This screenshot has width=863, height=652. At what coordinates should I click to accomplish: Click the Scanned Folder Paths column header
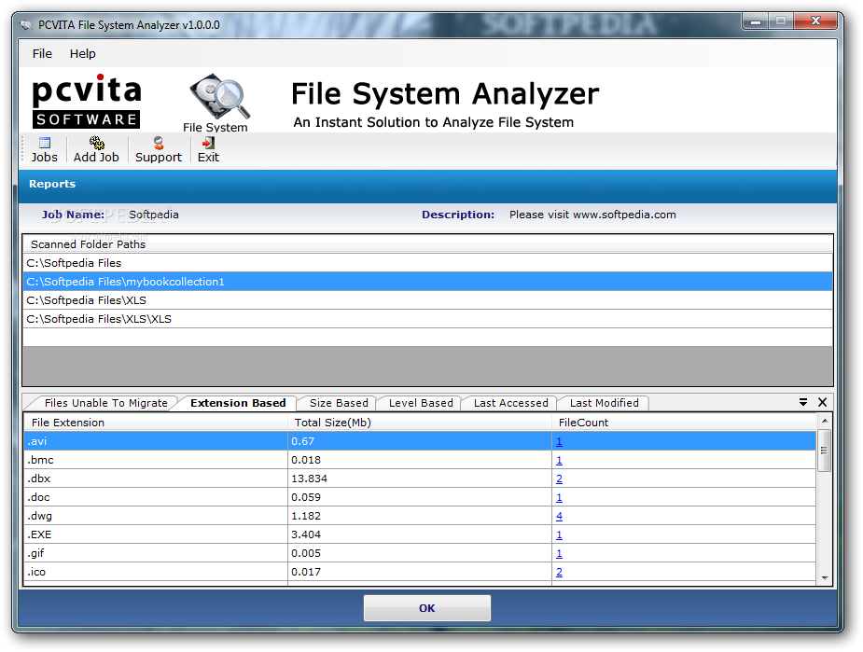tap(427, 244)
